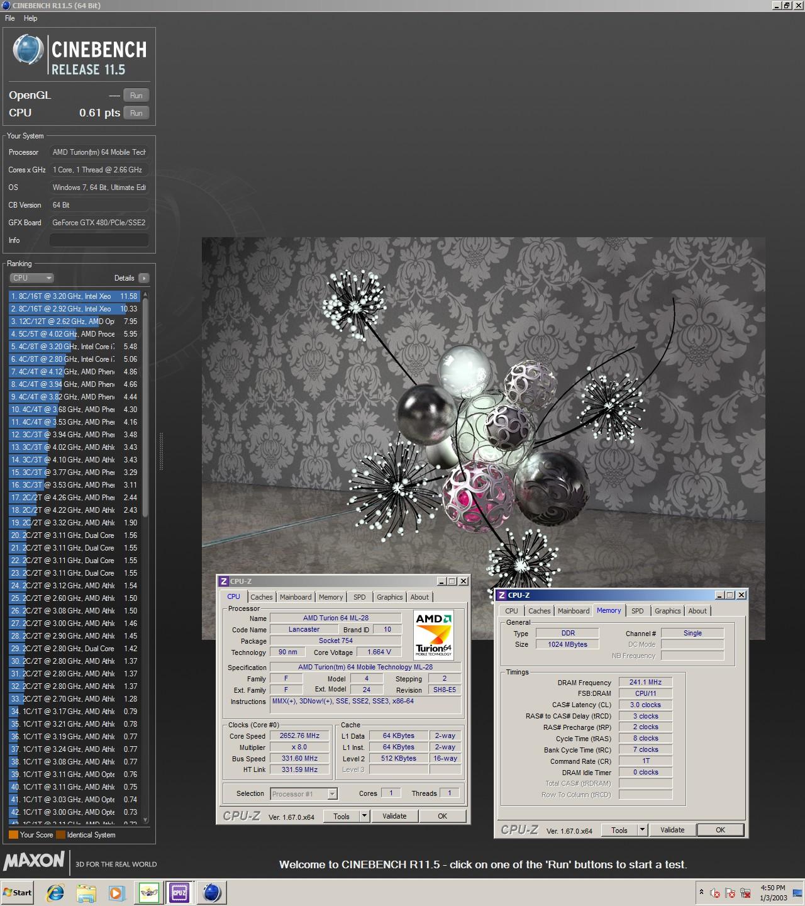The image size is (805, 906).
Task: Click the orange Your Score legend swatch
Action: point(13,835)
